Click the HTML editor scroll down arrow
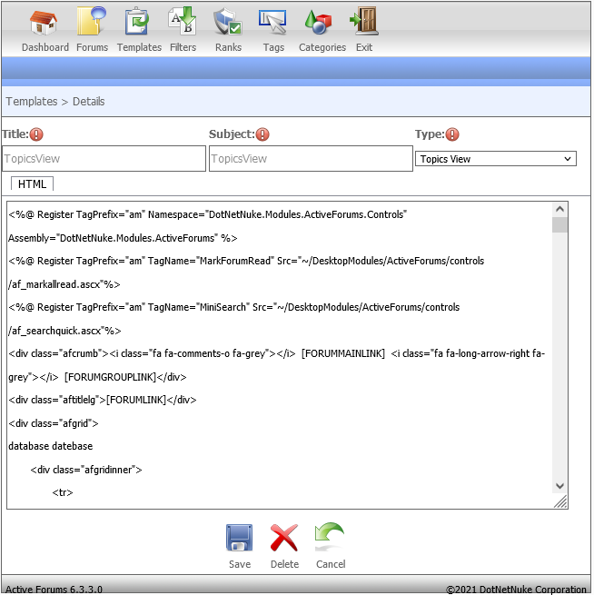The image size is (594, 595). click(559, 487)
